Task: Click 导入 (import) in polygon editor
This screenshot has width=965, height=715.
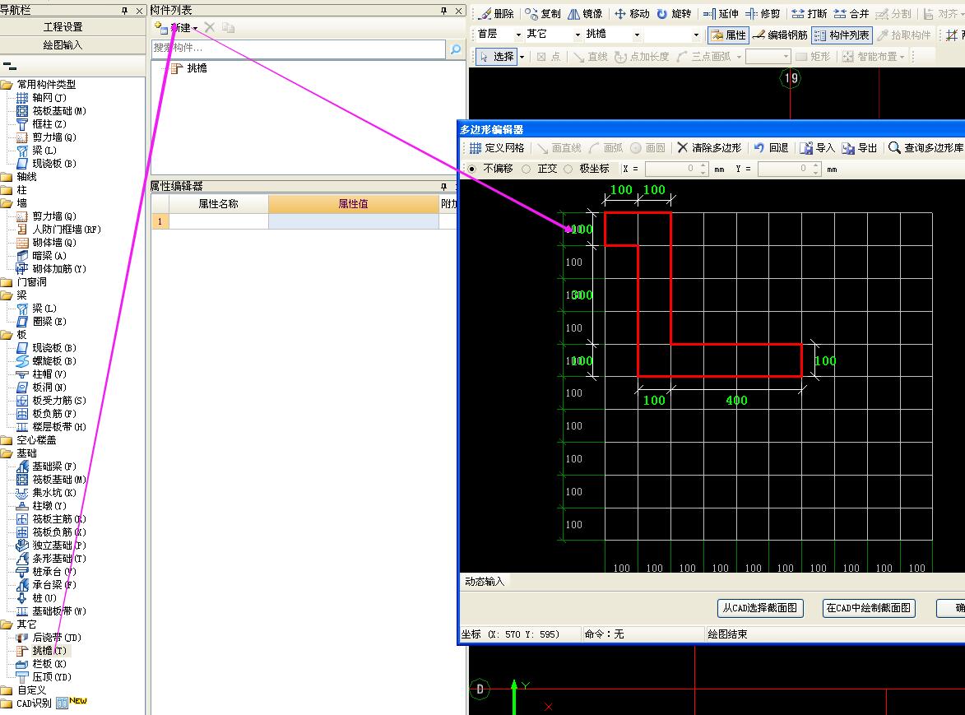Action: click(817, 147)
